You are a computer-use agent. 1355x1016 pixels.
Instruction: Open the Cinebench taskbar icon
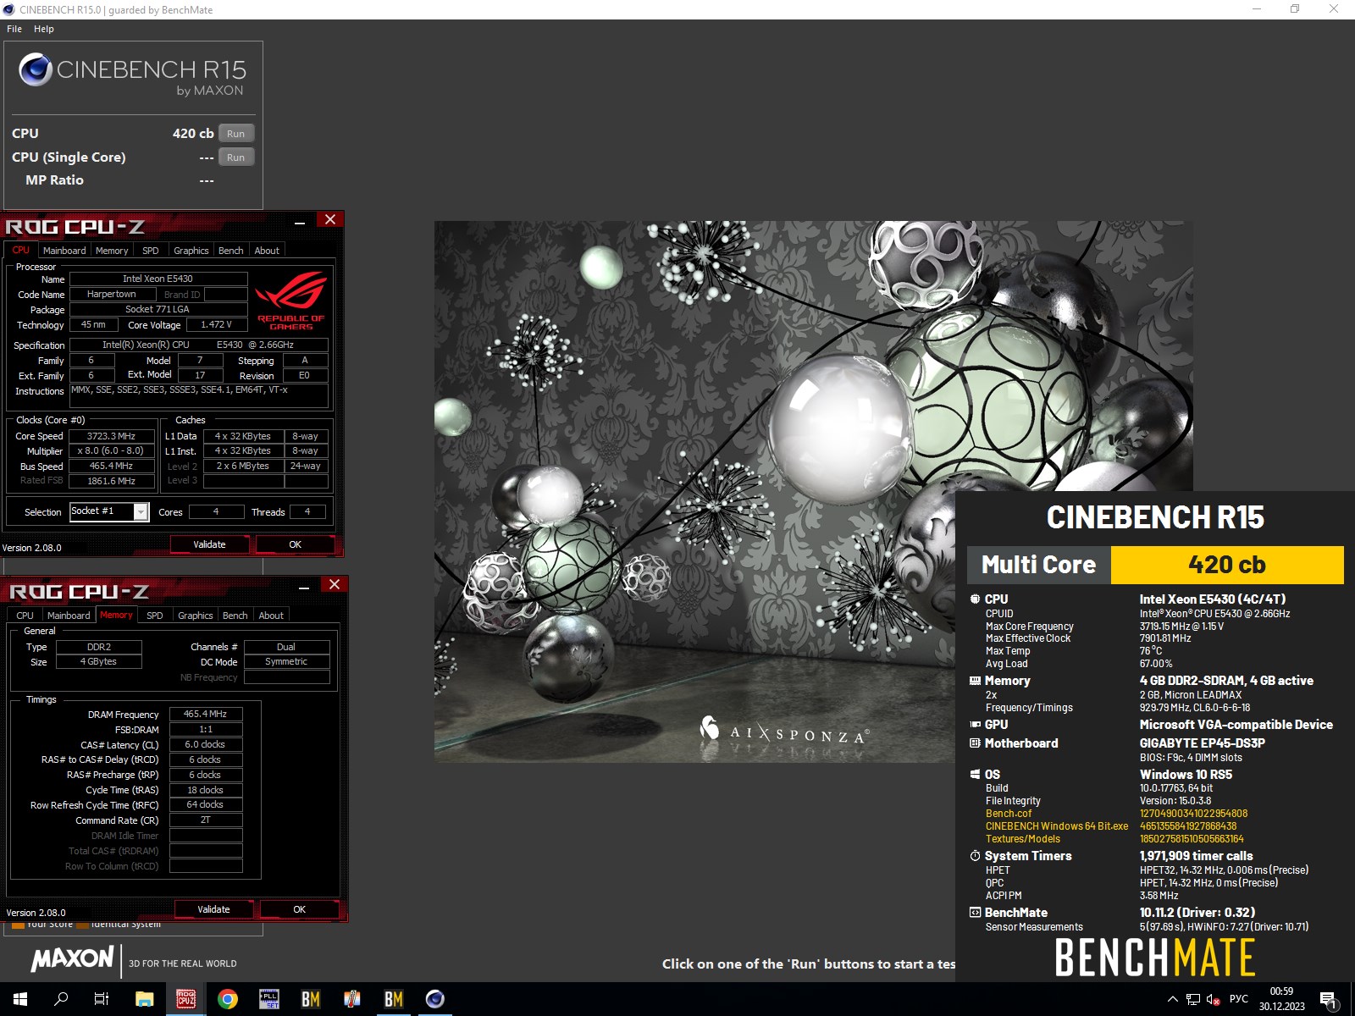(435, 999)
